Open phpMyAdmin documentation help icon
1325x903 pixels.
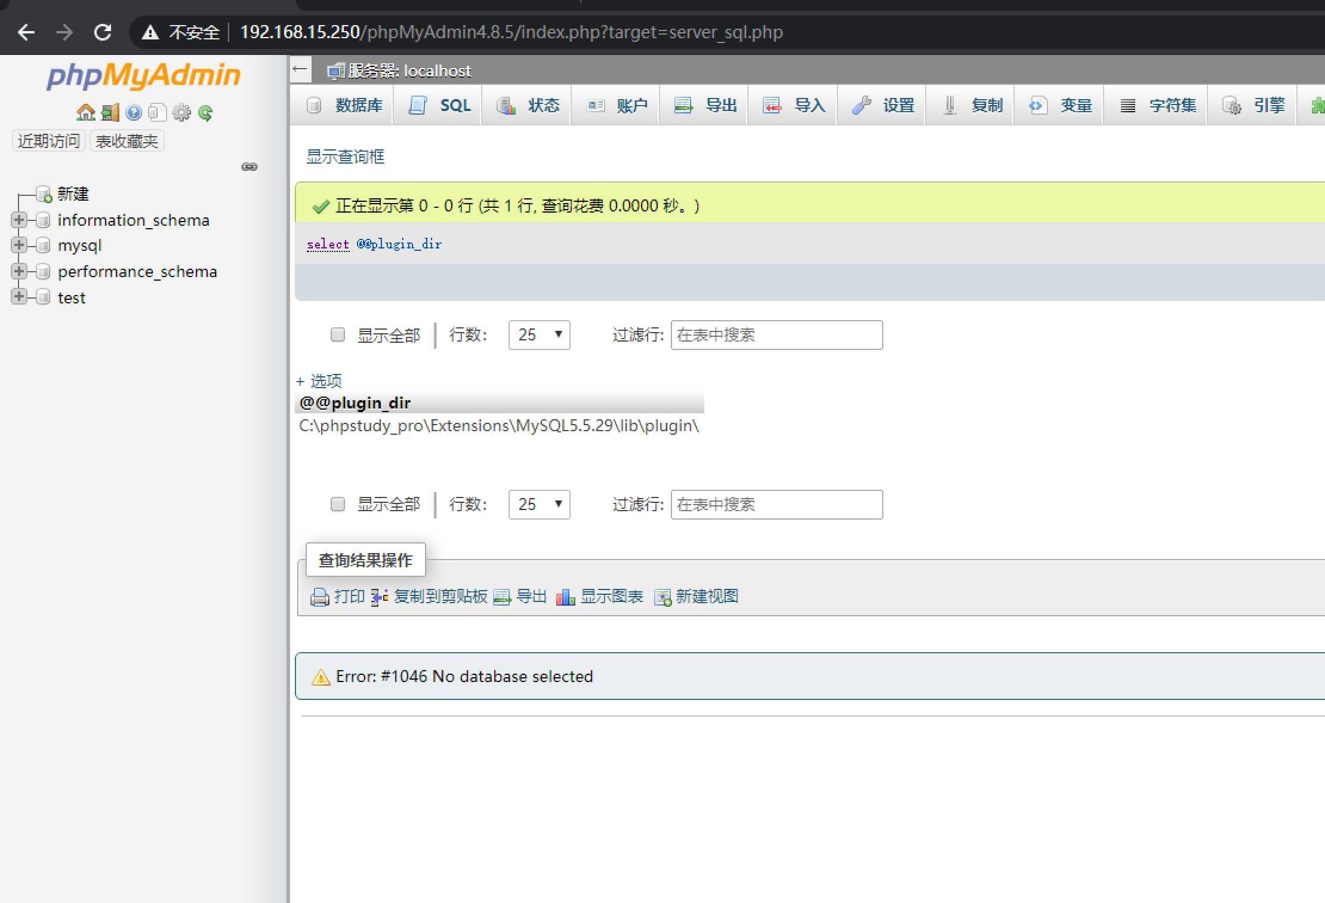point(134,112)
